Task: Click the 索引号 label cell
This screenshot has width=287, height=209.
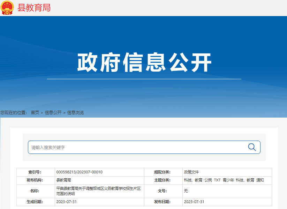Action: (x=35, y=172)
